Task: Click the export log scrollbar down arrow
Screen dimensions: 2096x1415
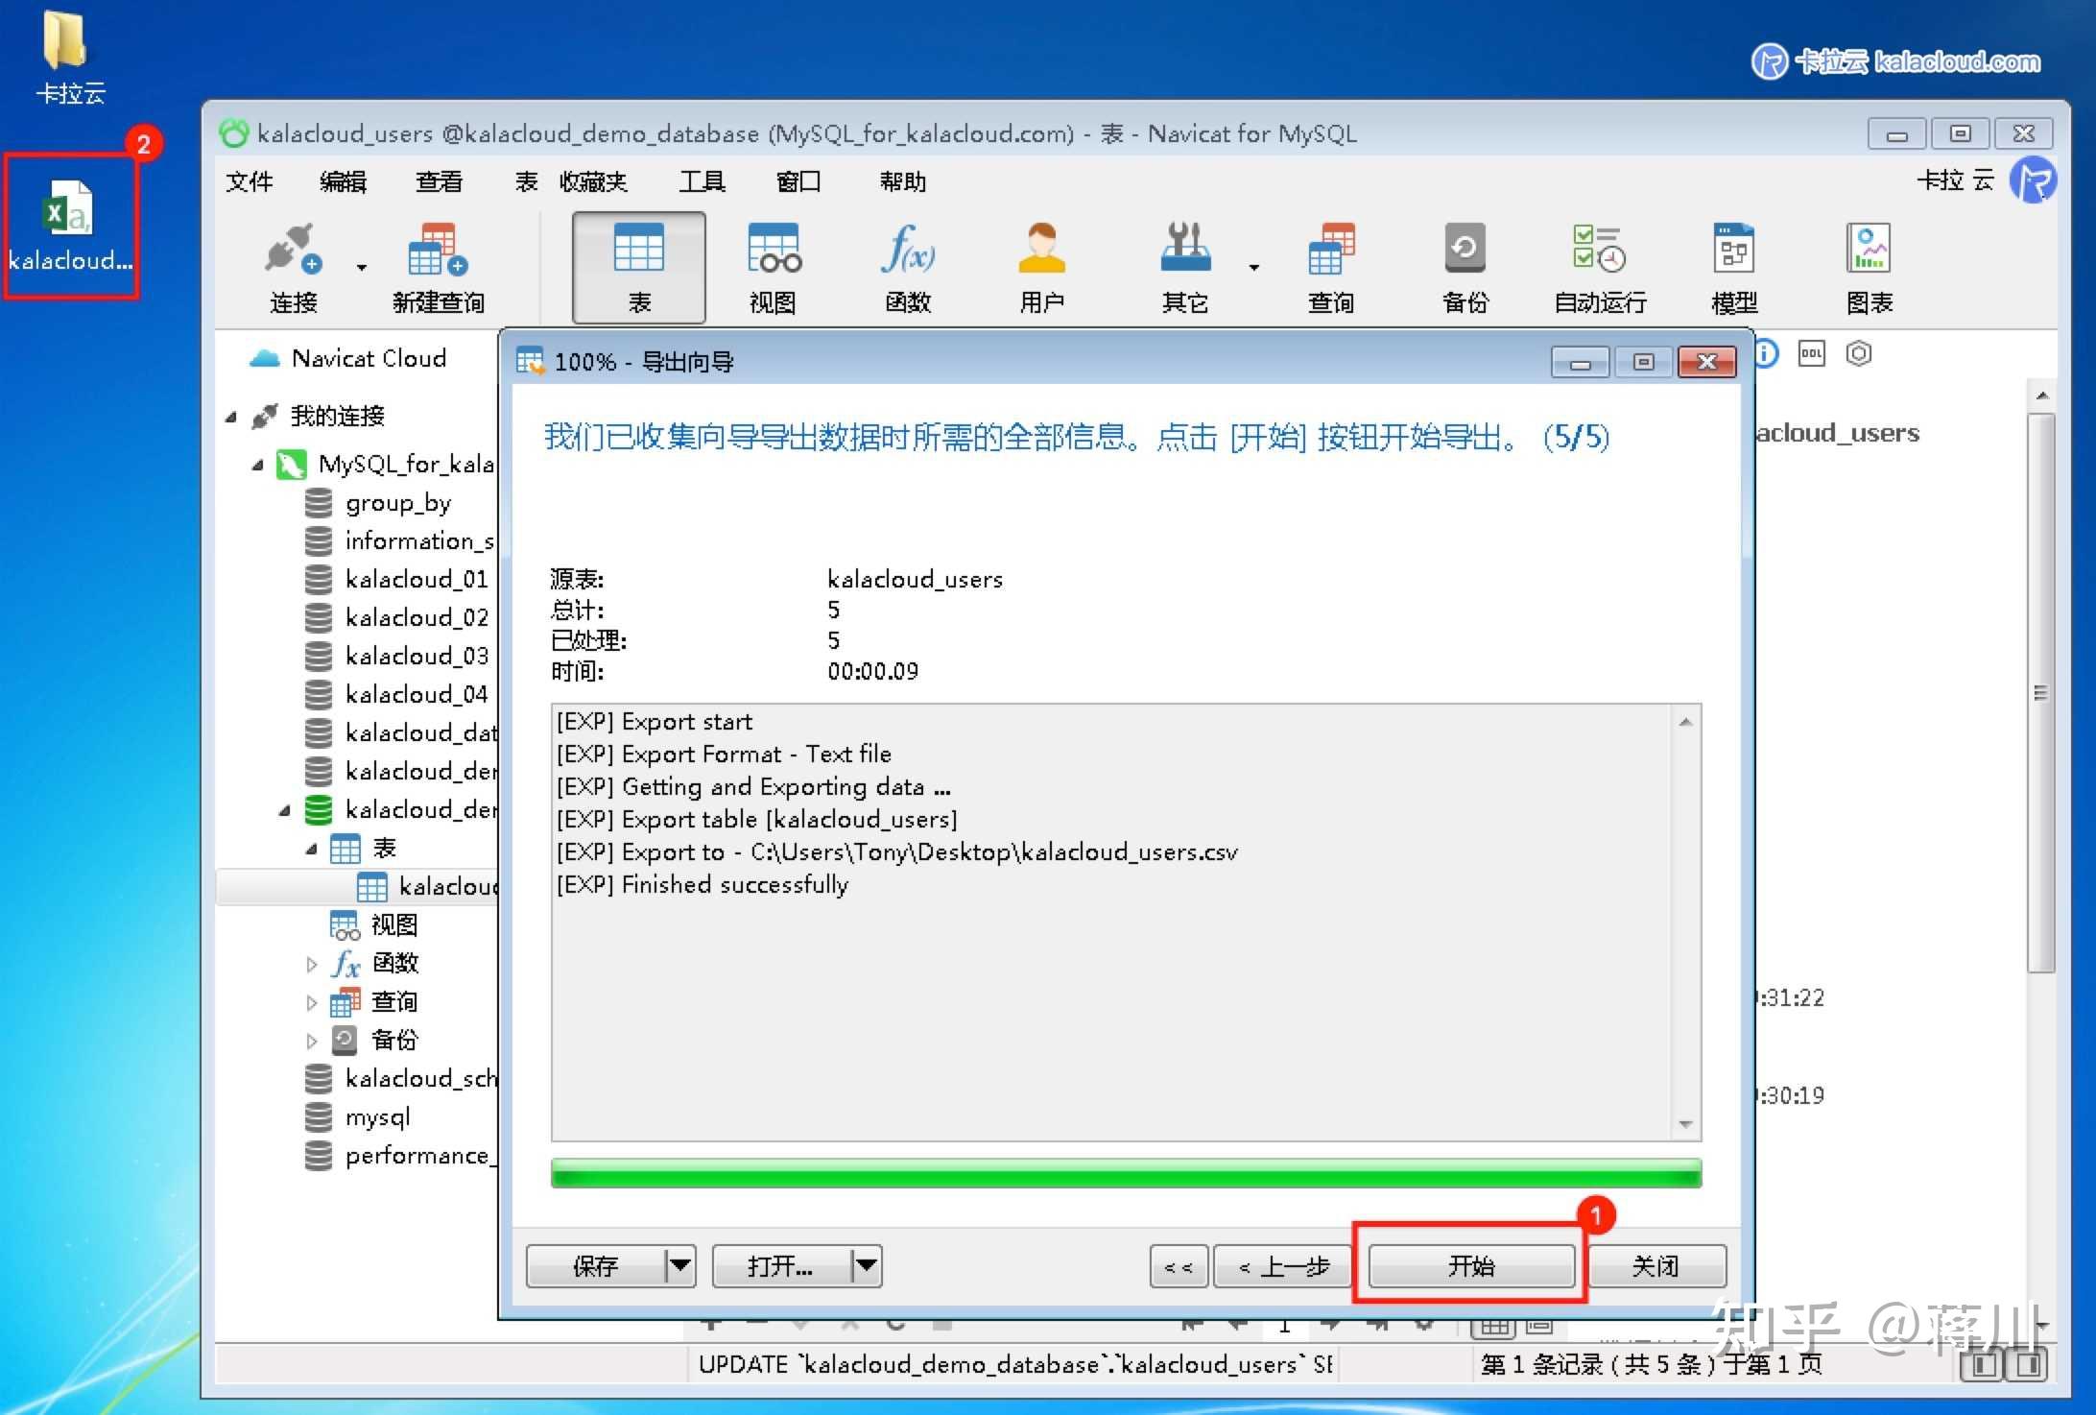Action: (1685, 1124)
